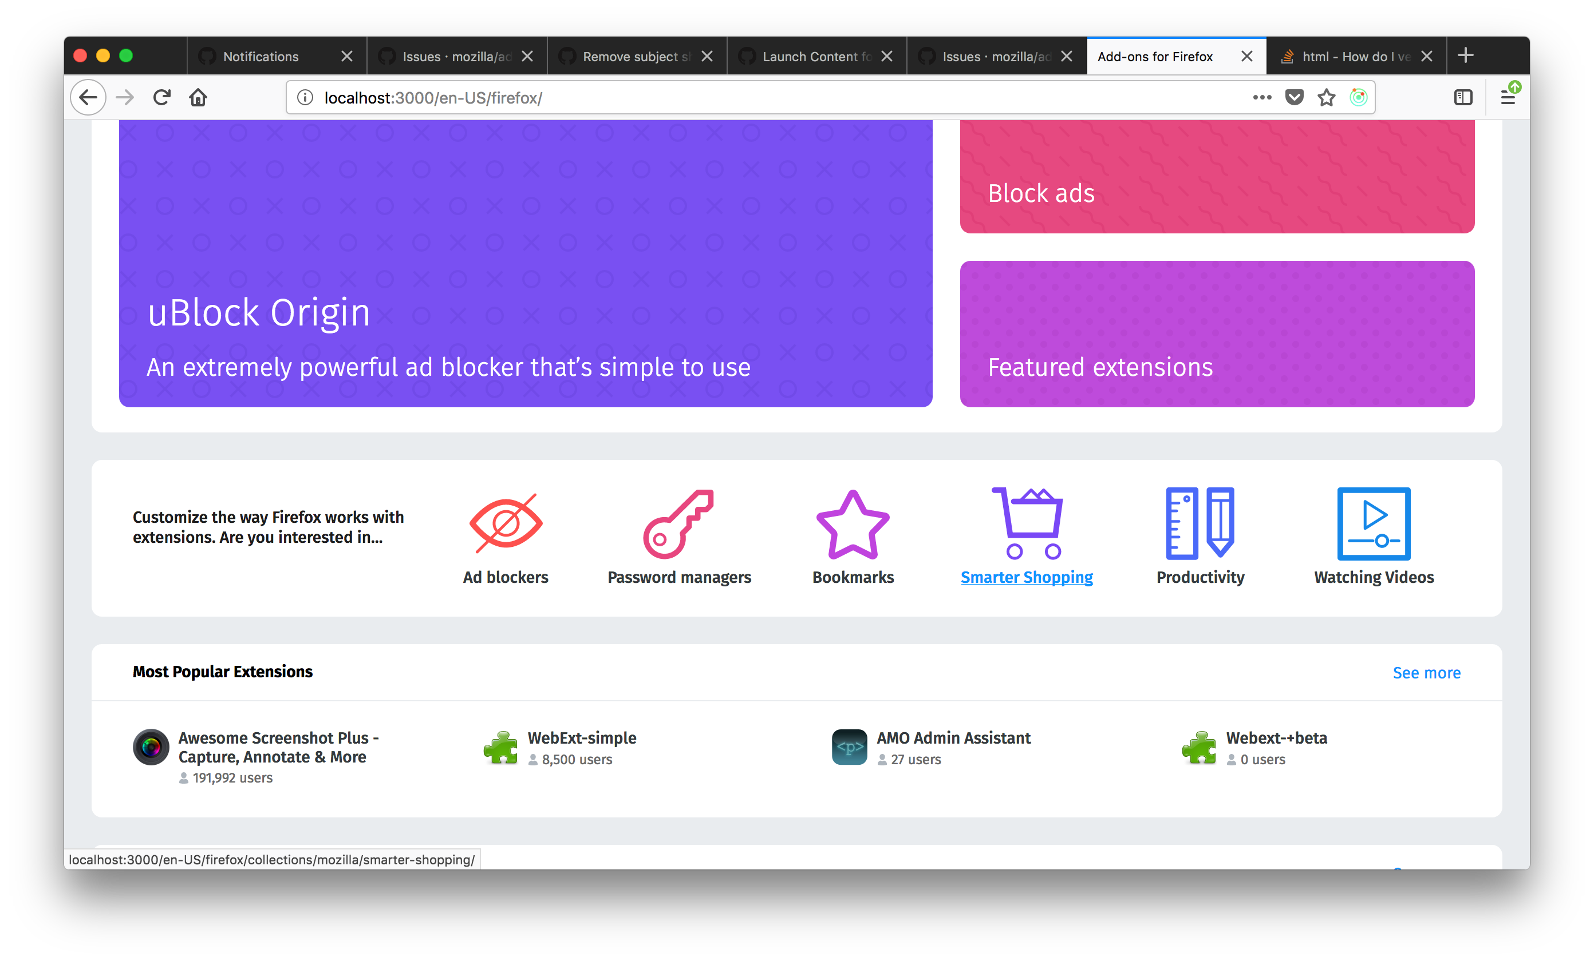The height and width of the screenshot is (961, 1594).
Task: Switch to the Notifications tab
Action: [x=277, y=56]
